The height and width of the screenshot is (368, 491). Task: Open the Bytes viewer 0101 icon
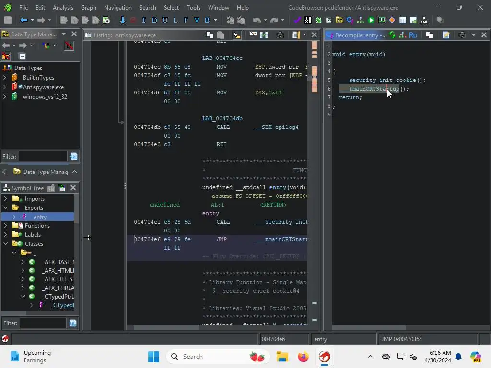(308, 20)
